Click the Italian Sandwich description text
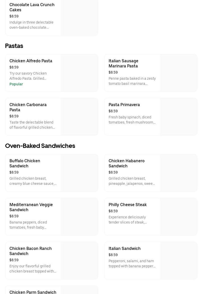206x294 pixels. click(x=132, y=263)
